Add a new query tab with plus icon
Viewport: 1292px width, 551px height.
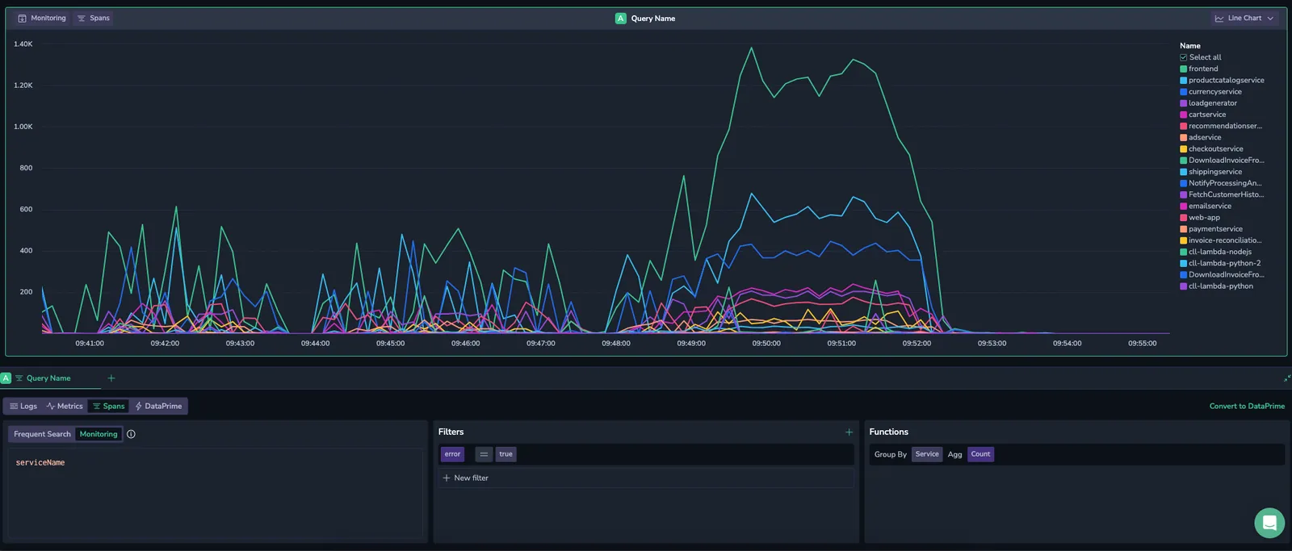(111, 378)
